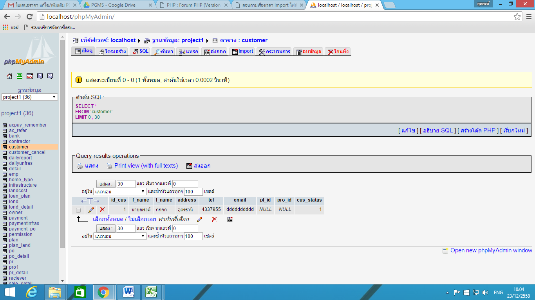Open the กระบวนการ operations tab
The height and width of the screenshot is (300, 535).
click(x=274, y=51)
